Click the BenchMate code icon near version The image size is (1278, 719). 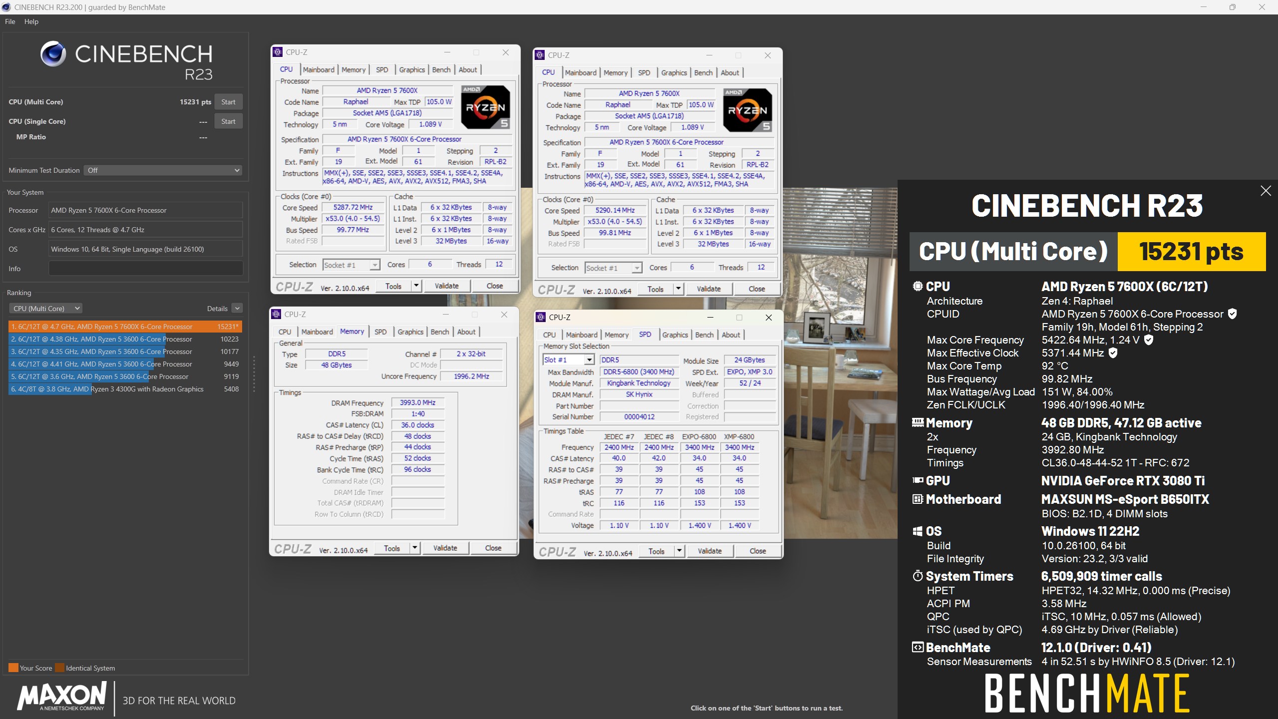pos(918,647)
